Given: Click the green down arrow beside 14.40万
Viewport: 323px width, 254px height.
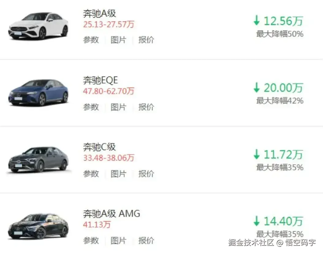Looking at the screenshot, I should (256, 221).
